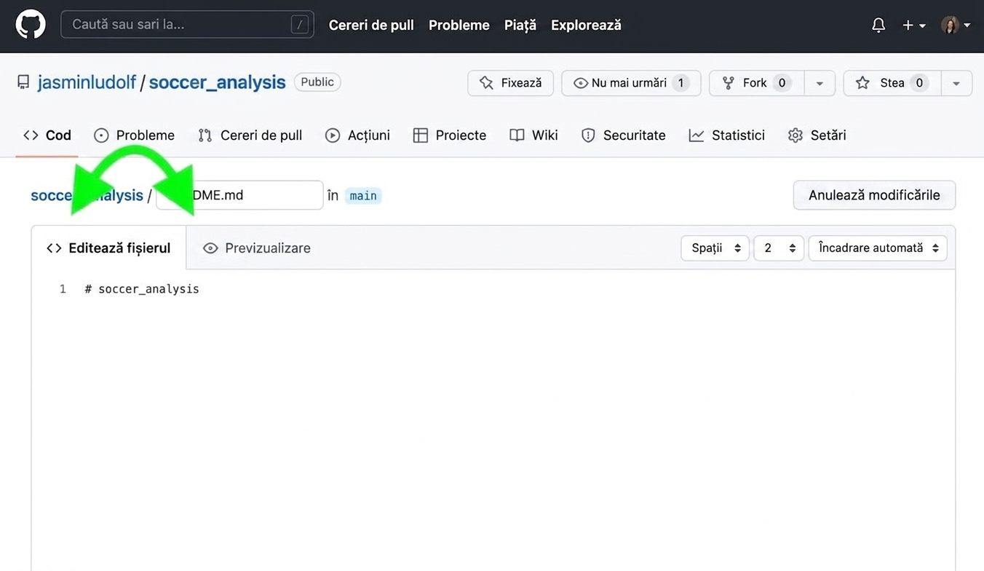Switch to the Acțiuni tab

[357, 135]
